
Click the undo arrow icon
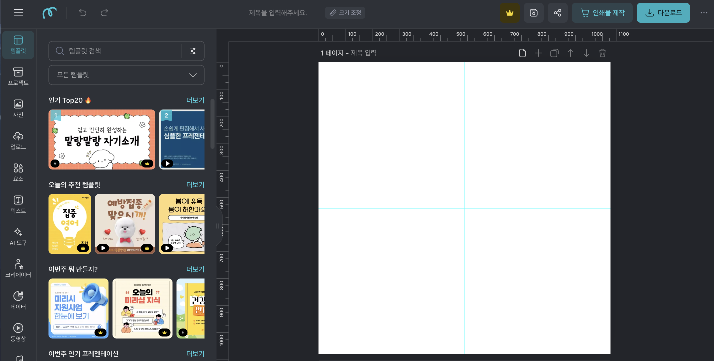pos(82,12)
